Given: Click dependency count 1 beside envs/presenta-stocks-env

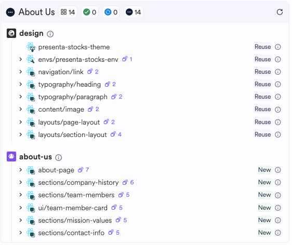Looking at the screenshot, I should 127,59.
